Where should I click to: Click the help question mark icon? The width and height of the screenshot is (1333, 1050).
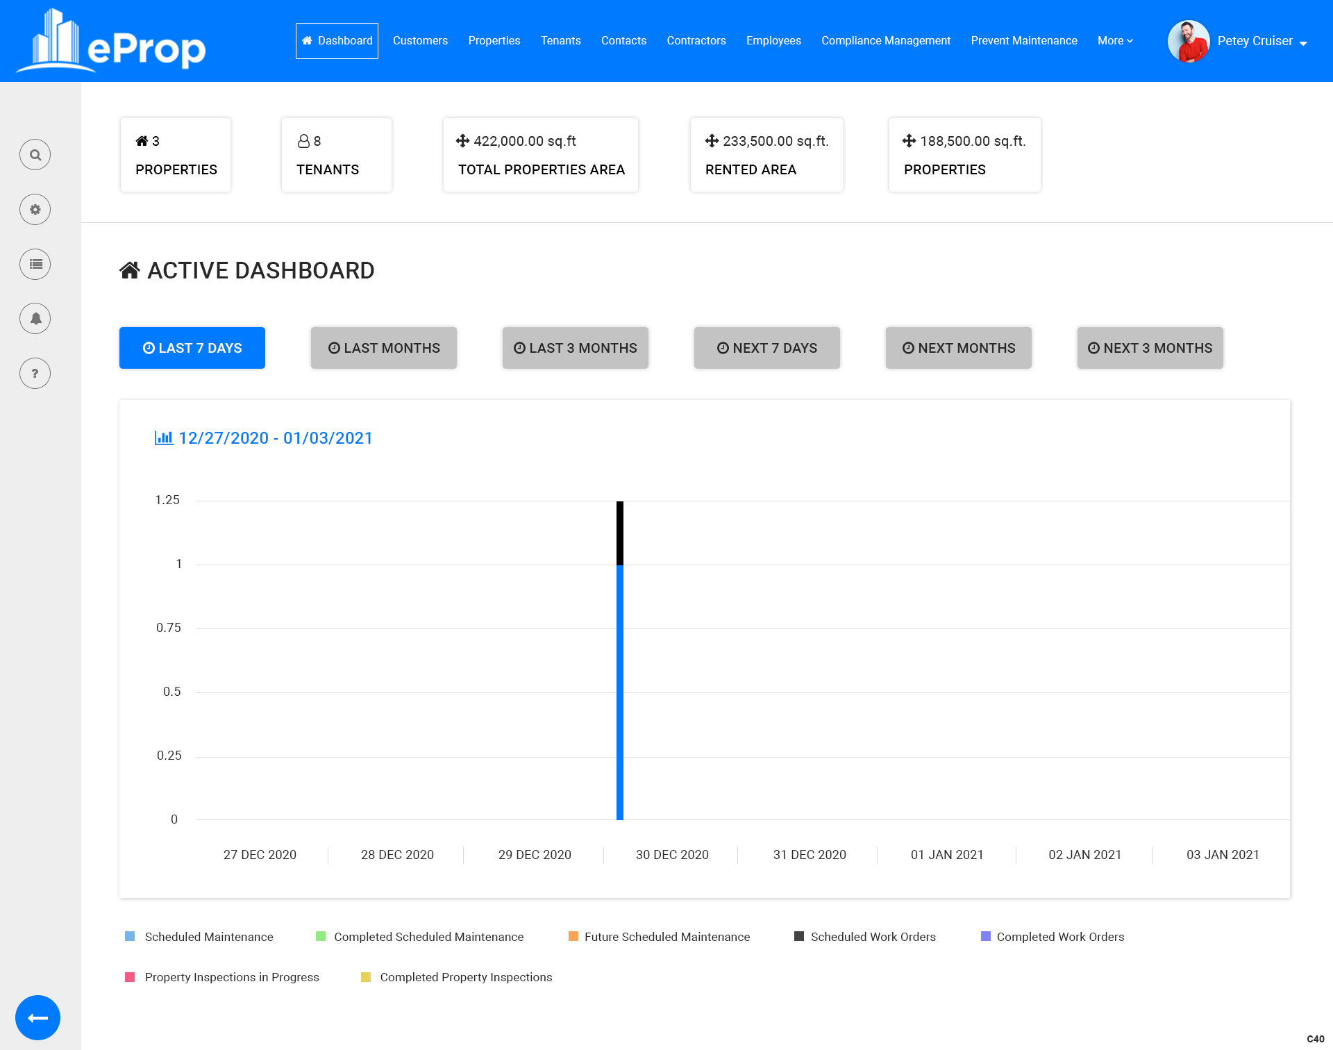[35, 374]
